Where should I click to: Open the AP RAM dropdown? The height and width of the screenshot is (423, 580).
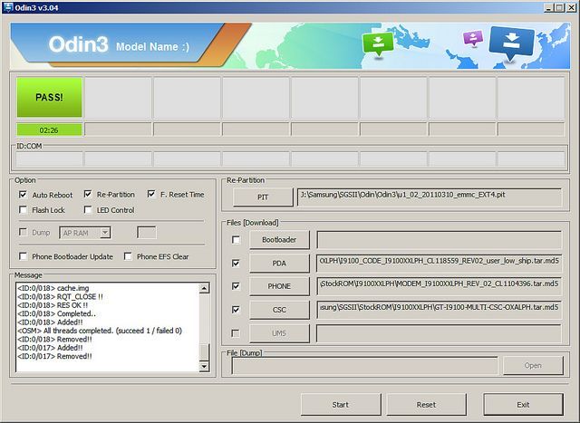(x=85, y=233)
